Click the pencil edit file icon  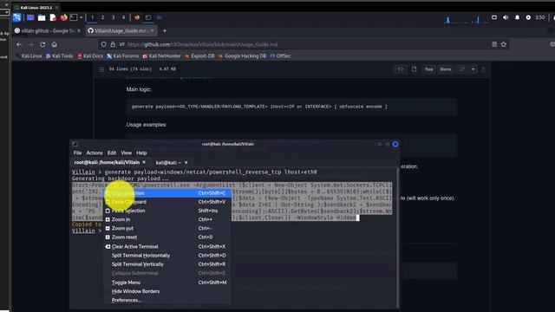tap(462, 69)
